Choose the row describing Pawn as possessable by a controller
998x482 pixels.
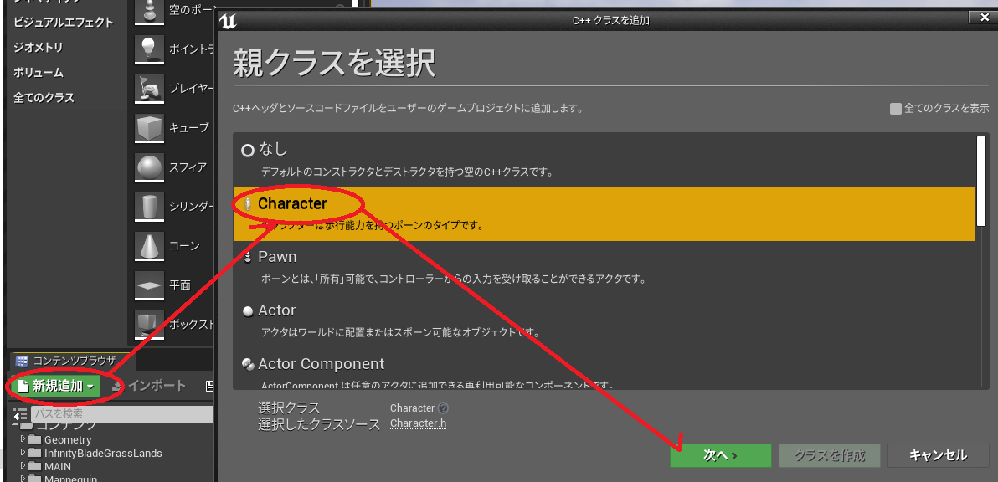(x=604, y=267)
